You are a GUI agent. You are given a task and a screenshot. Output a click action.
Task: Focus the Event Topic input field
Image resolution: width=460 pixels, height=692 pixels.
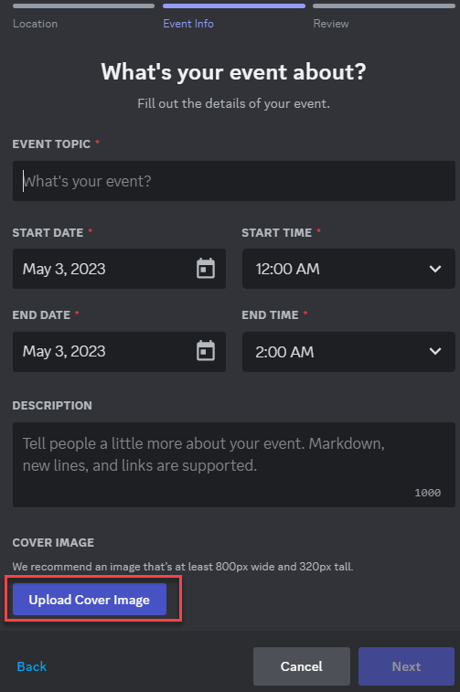pyautogui.click(x=234, y=181)
